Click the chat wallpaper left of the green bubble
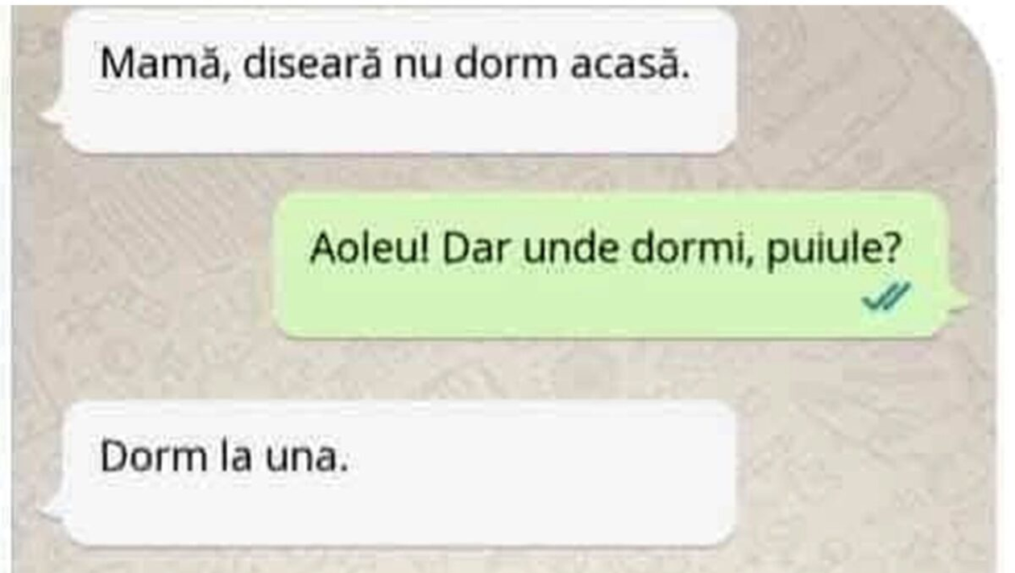Image resolution: width=1015 pixels, height=573 pixels. [145, 266]
